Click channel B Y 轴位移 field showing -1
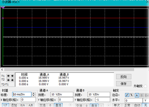Image resolution: width=149 pixels, height=107 pixels. 103,100
